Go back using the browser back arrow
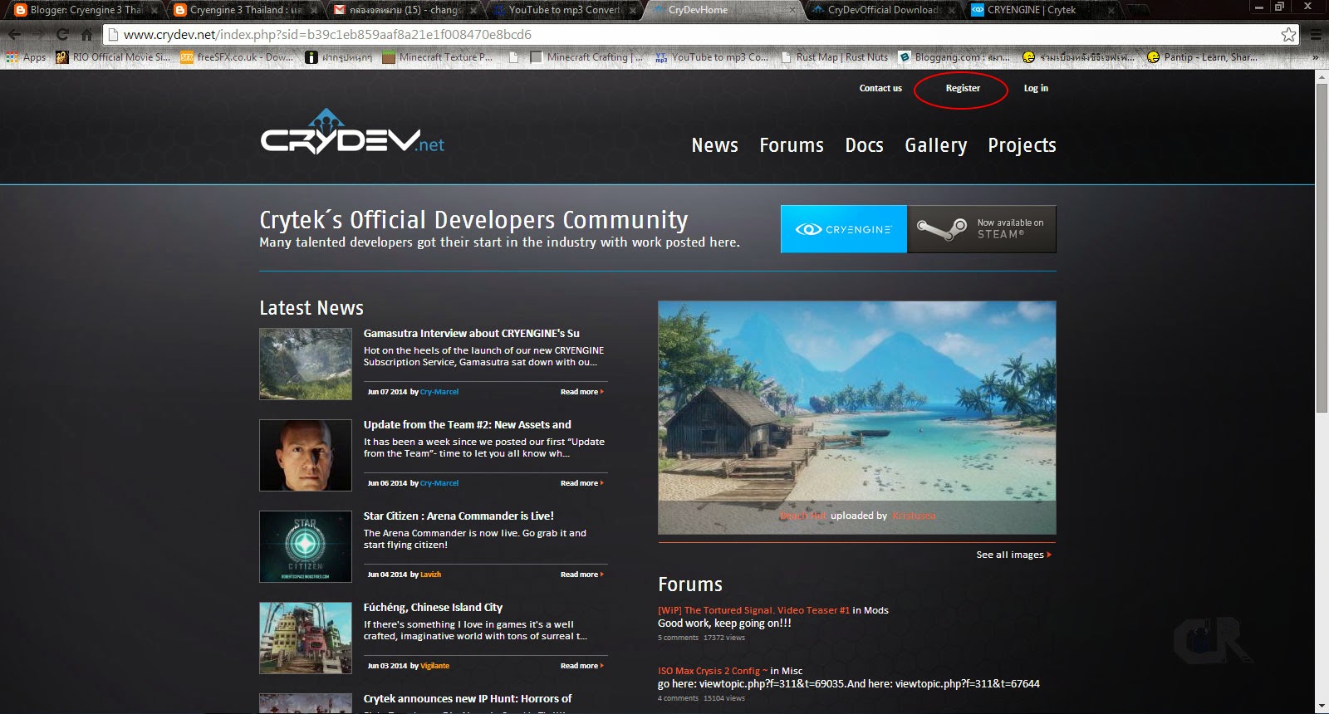 click(x=15, y=35)
